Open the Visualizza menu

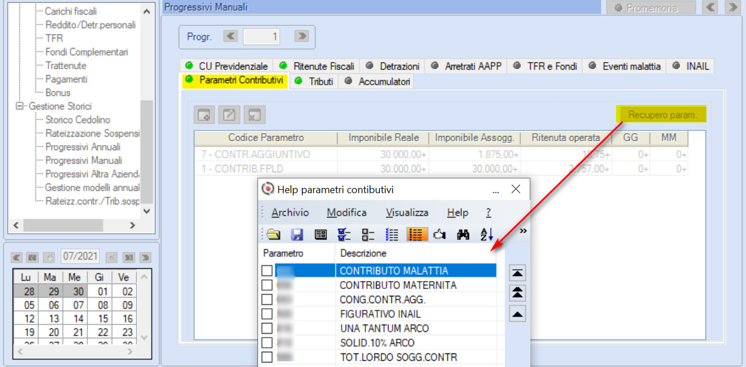(x=407, y=213)
